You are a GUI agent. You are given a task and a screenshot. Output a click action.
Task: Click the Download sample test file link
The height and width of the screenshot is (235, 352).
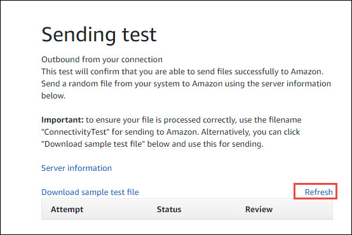(x=90, y=192)
